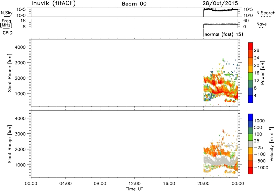The height and width of the screenshot is (191, 275).
Task: Click the '08:00' time tick label
Action: pos(100,184)
